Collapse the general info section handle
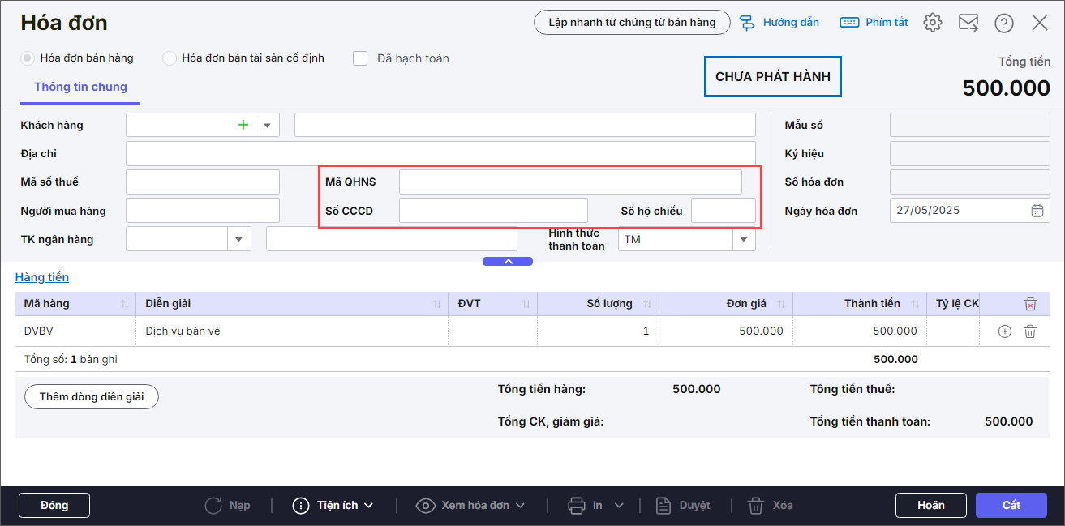1065x526 pixels. [508, 261]
